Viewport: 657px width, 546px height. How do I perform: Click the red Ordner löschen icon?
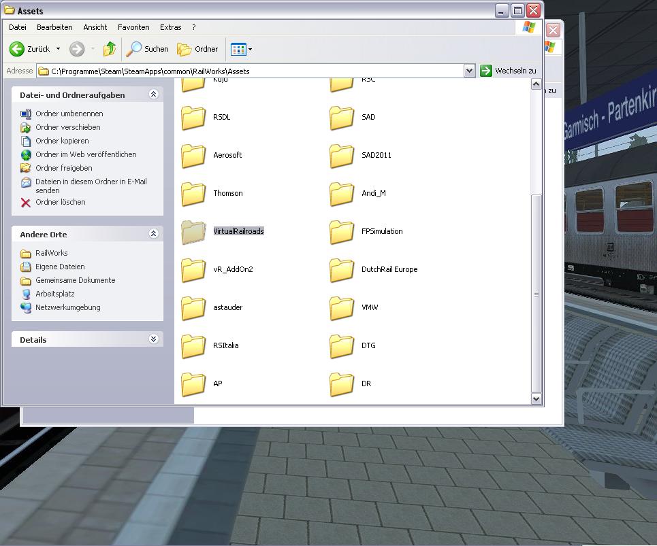click(x=26, y=203)
